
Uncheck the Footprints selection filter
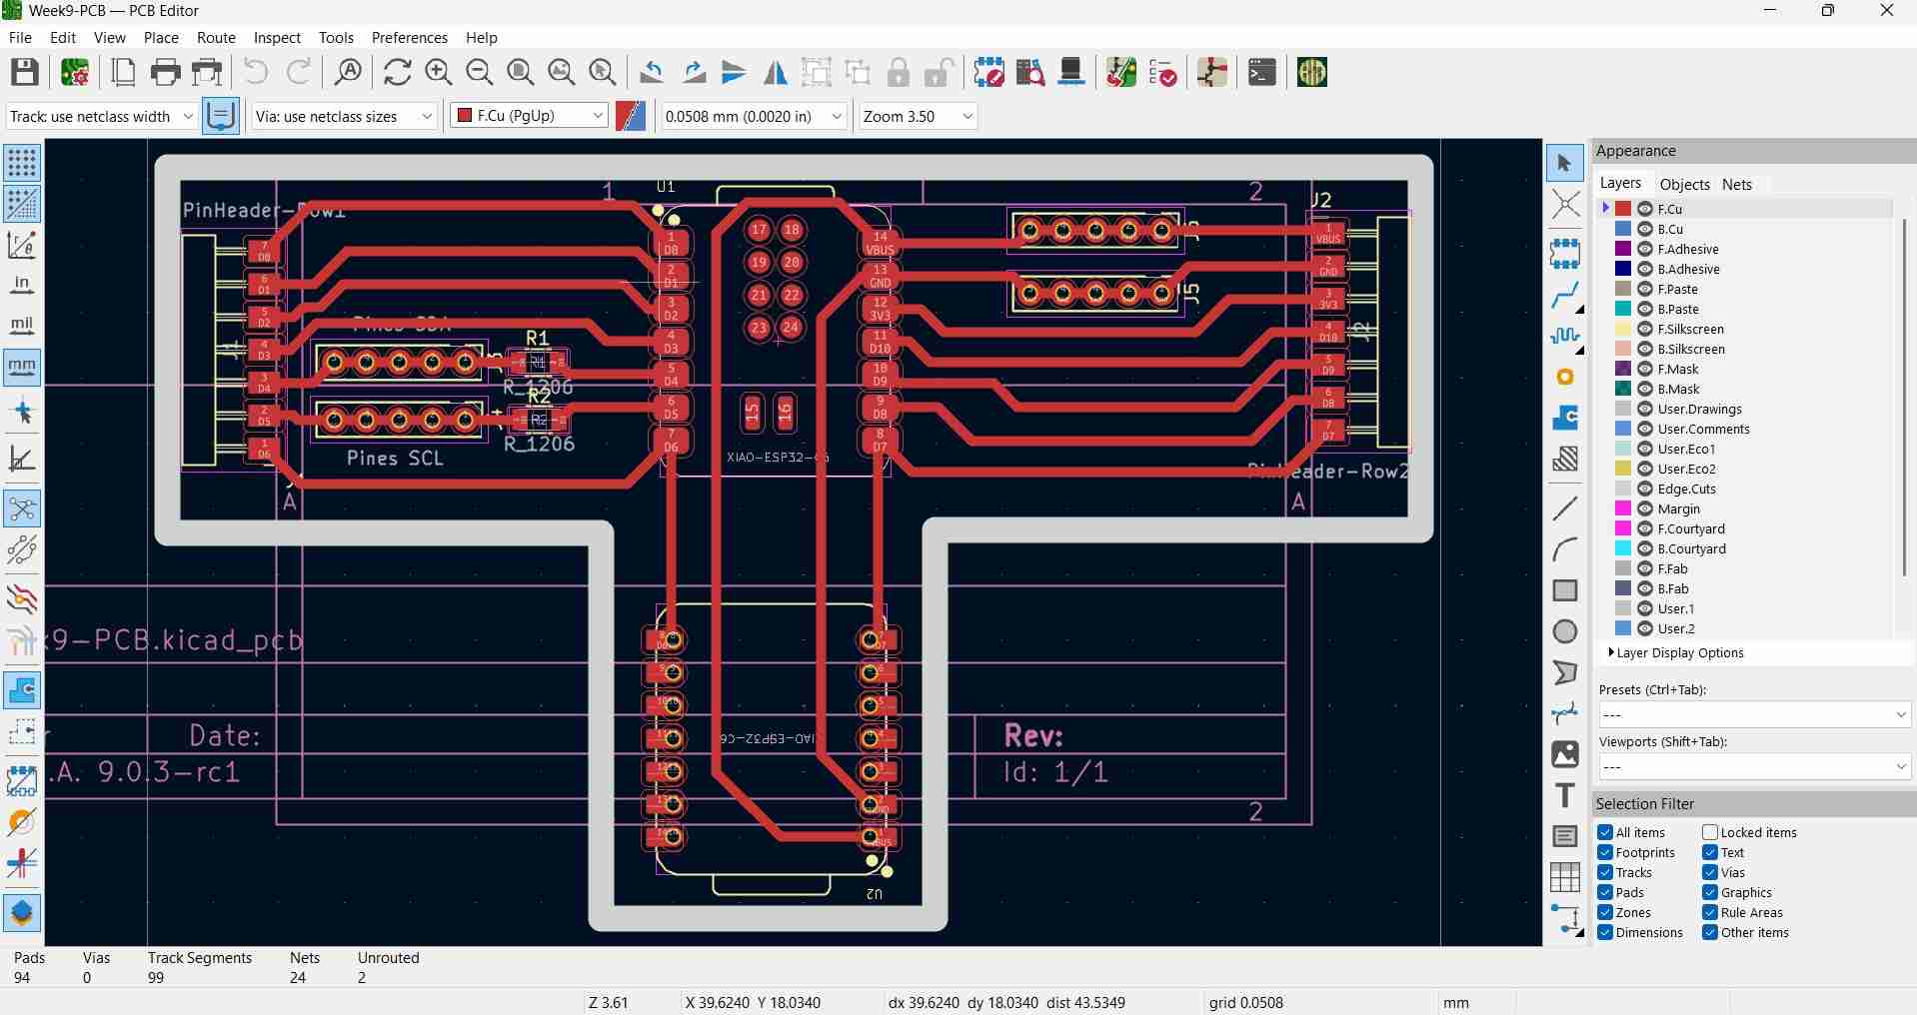pyautogui.click(x=1605, y=852)
